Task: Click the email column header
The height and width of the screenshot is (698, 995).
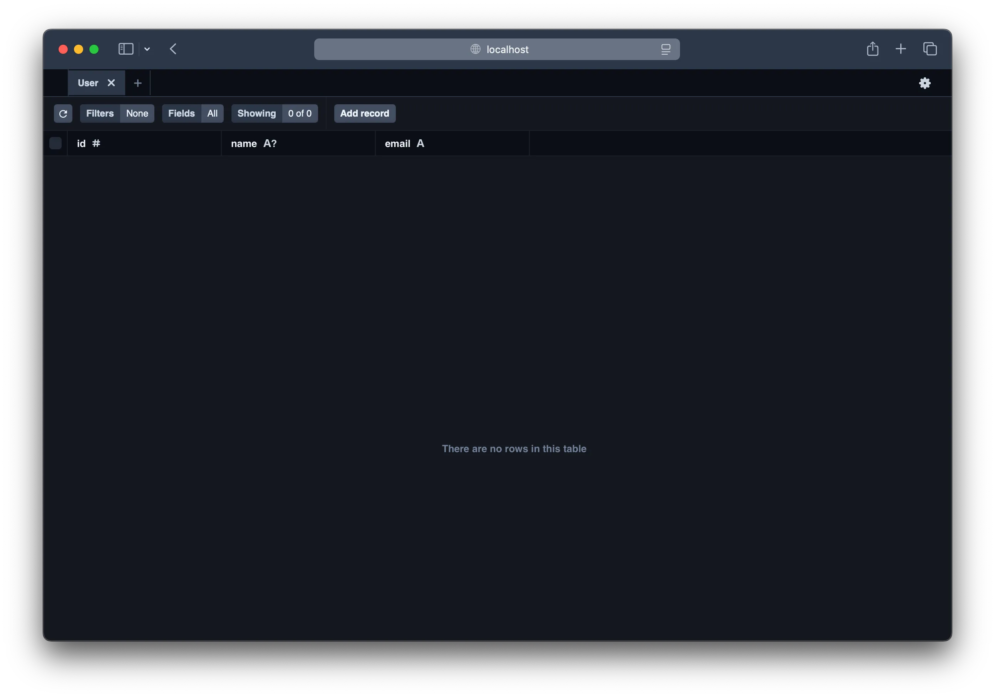Action: point(404,143)
